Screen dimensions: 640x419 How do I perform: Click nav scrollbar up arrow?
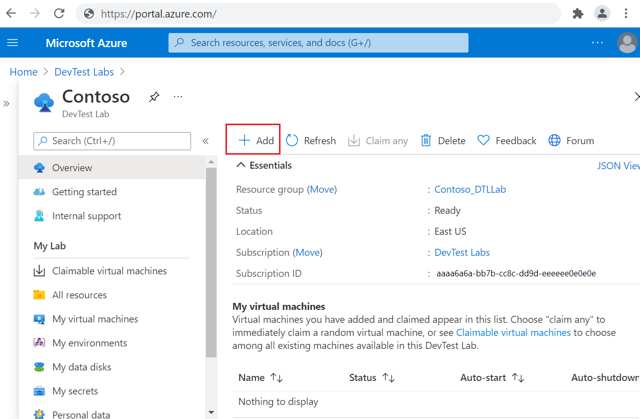211,162
